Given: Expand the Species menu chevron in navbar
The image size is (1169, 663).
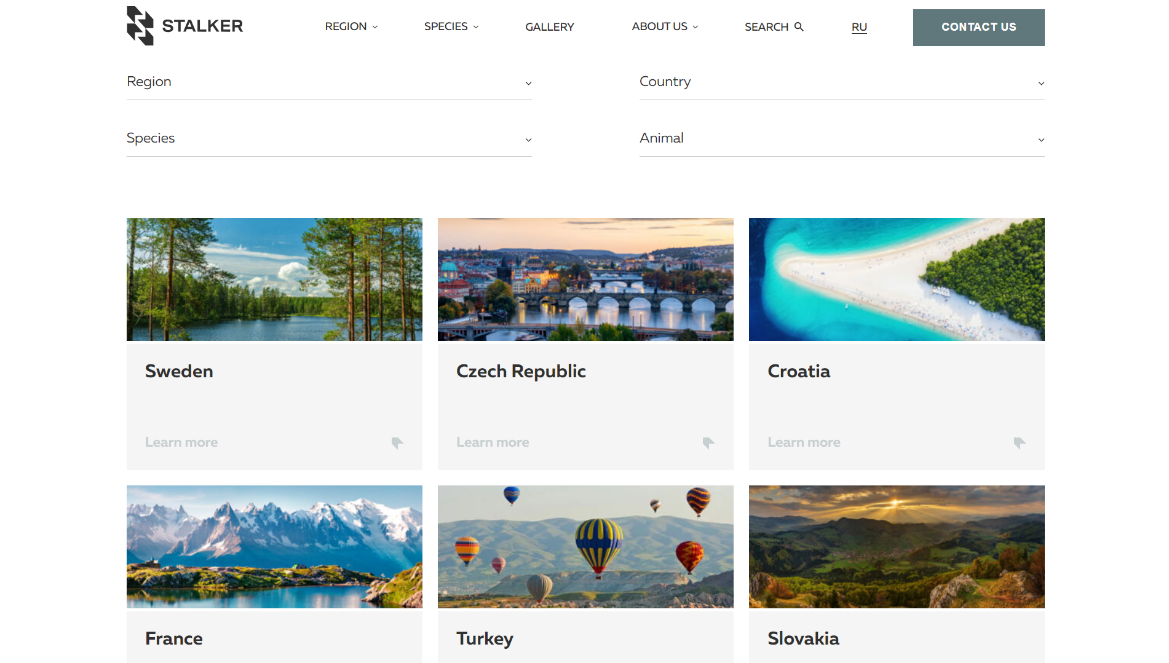Looking at the screenshot, I should pyautogui.click(x=476, y=27).
